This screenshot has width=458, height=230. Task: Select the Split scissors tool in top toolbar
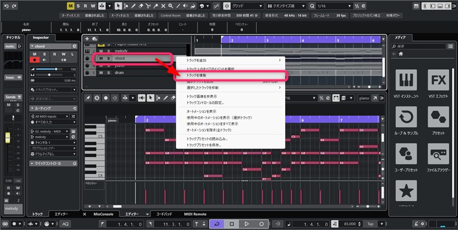(x=148, y=6)
